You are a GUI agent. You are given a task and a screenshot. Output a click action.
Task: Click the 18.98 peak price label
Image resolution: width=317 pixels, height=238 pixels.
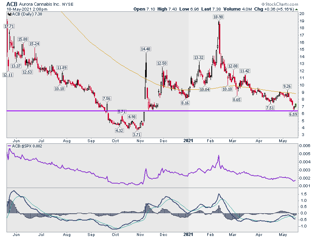[x=218, y=17]
